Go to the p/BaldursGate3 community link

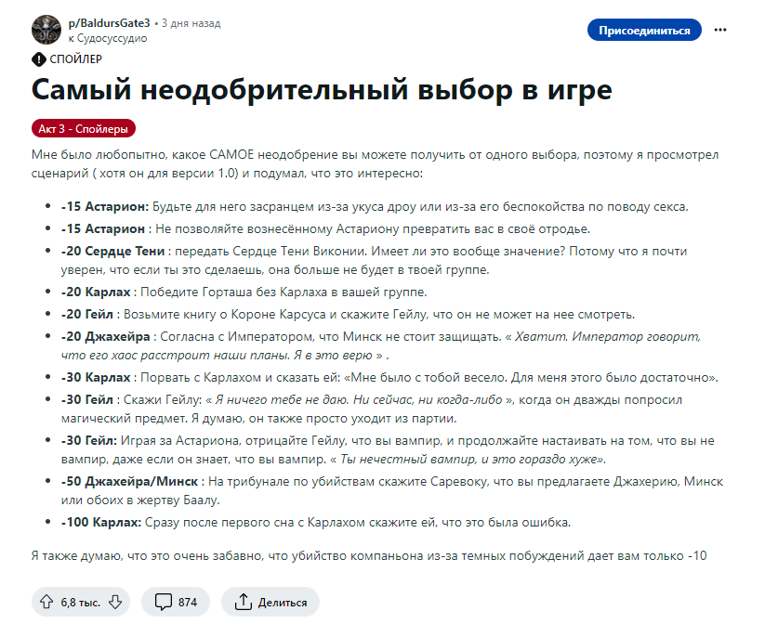click(110, 22)
